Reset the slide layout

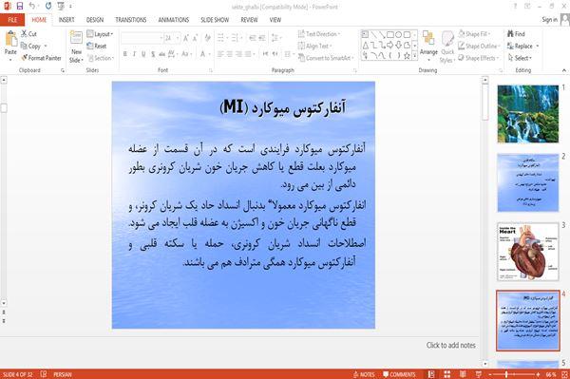click(97, 46)
